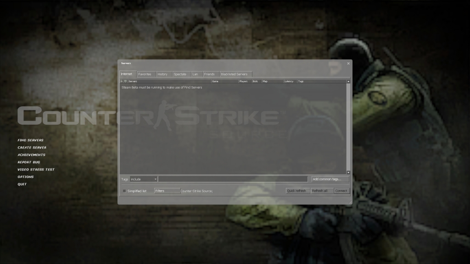Sort by VAC shield icon column
This screenshot has height=264, width=470.
[x=125, y=81]
